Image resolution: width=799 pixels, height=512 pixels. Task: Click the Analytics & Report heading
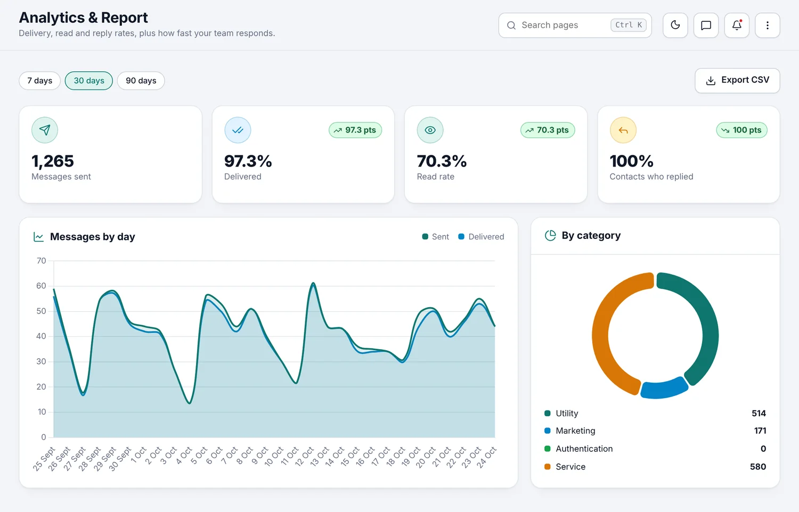84,18
